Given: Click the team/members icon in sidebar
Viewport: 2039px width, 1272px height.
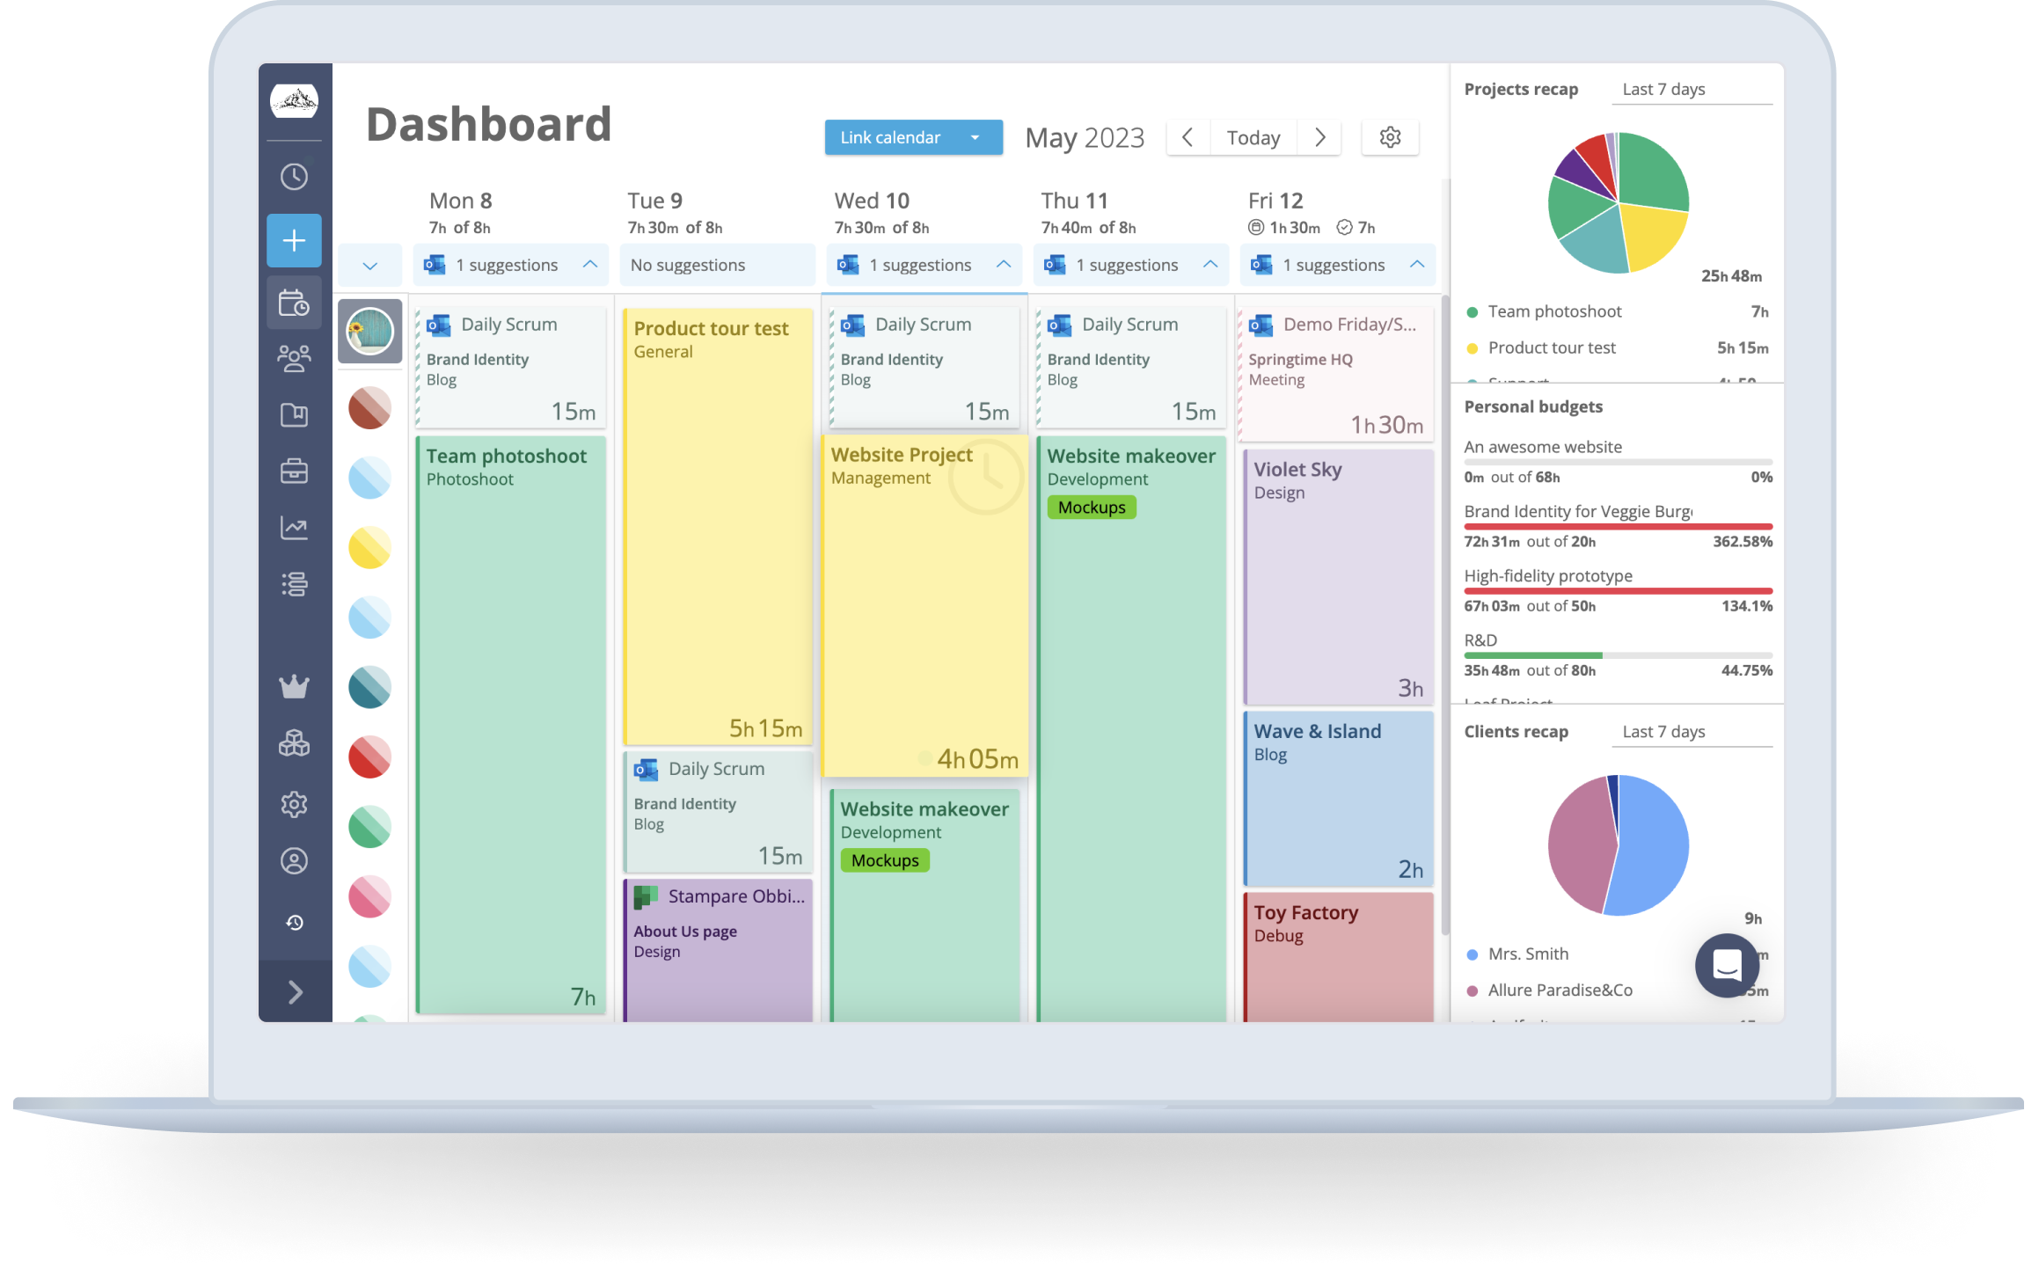Looking at the screenshot, I should [295, 357].
